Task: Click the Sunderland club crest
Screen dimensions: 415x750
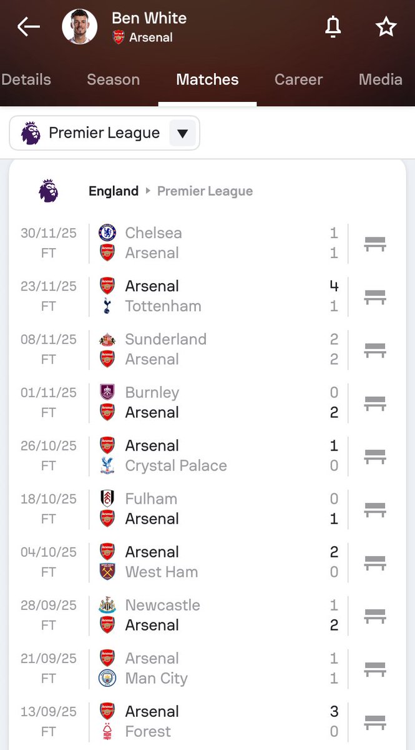Action: point(107,339)
